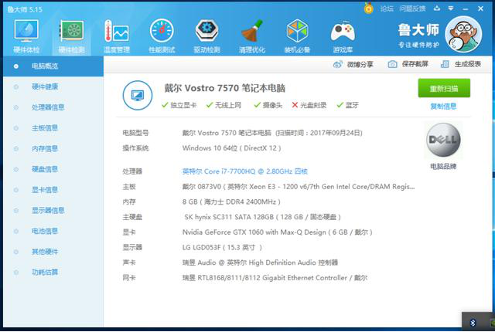Open 显卡信息 in the sidebar list
The image size is (495, 332).
pos(45,190)
